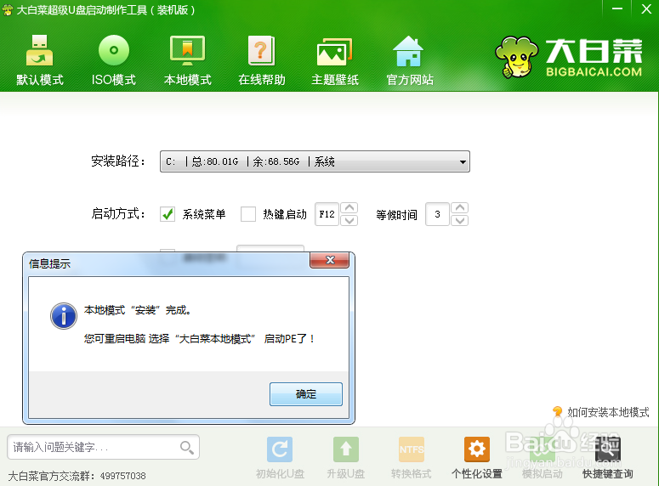Screen dimensions: 659x486
Task: Click message text 本地模式"安装"完成
Action: [138, 310]
